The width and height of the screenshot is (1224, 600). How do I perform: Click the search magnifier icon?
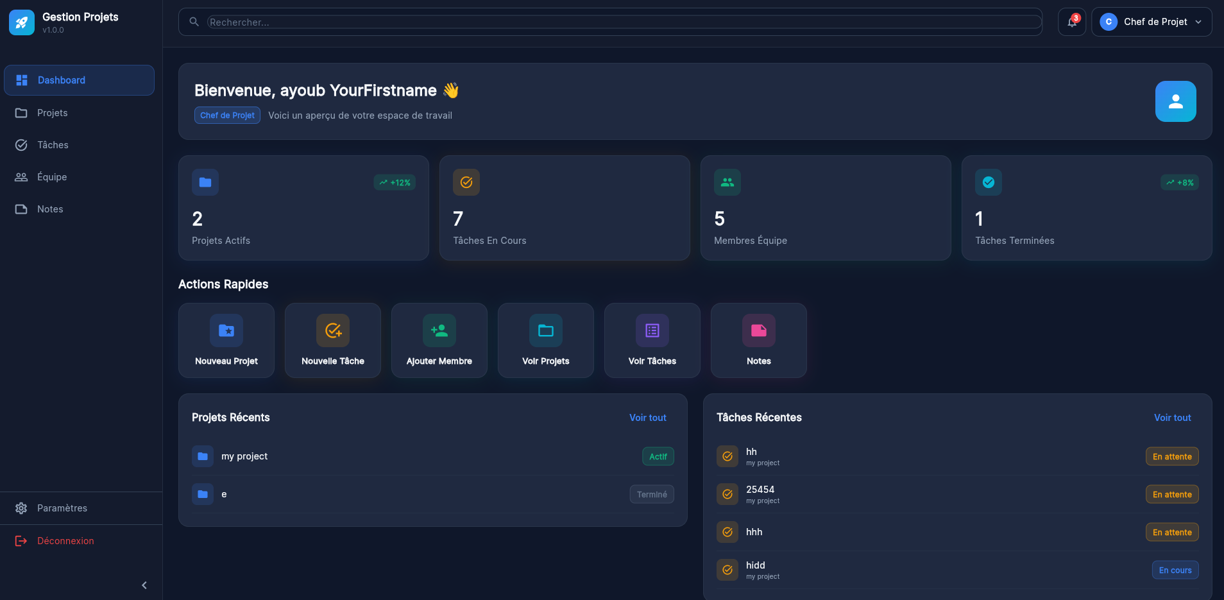[x=194, y=21]
